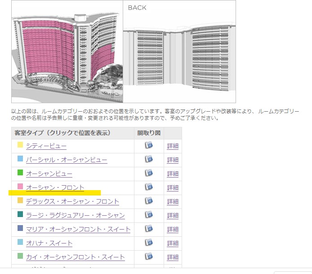Open マリア・オーシャンフロント・スイート link

(78, 230)
